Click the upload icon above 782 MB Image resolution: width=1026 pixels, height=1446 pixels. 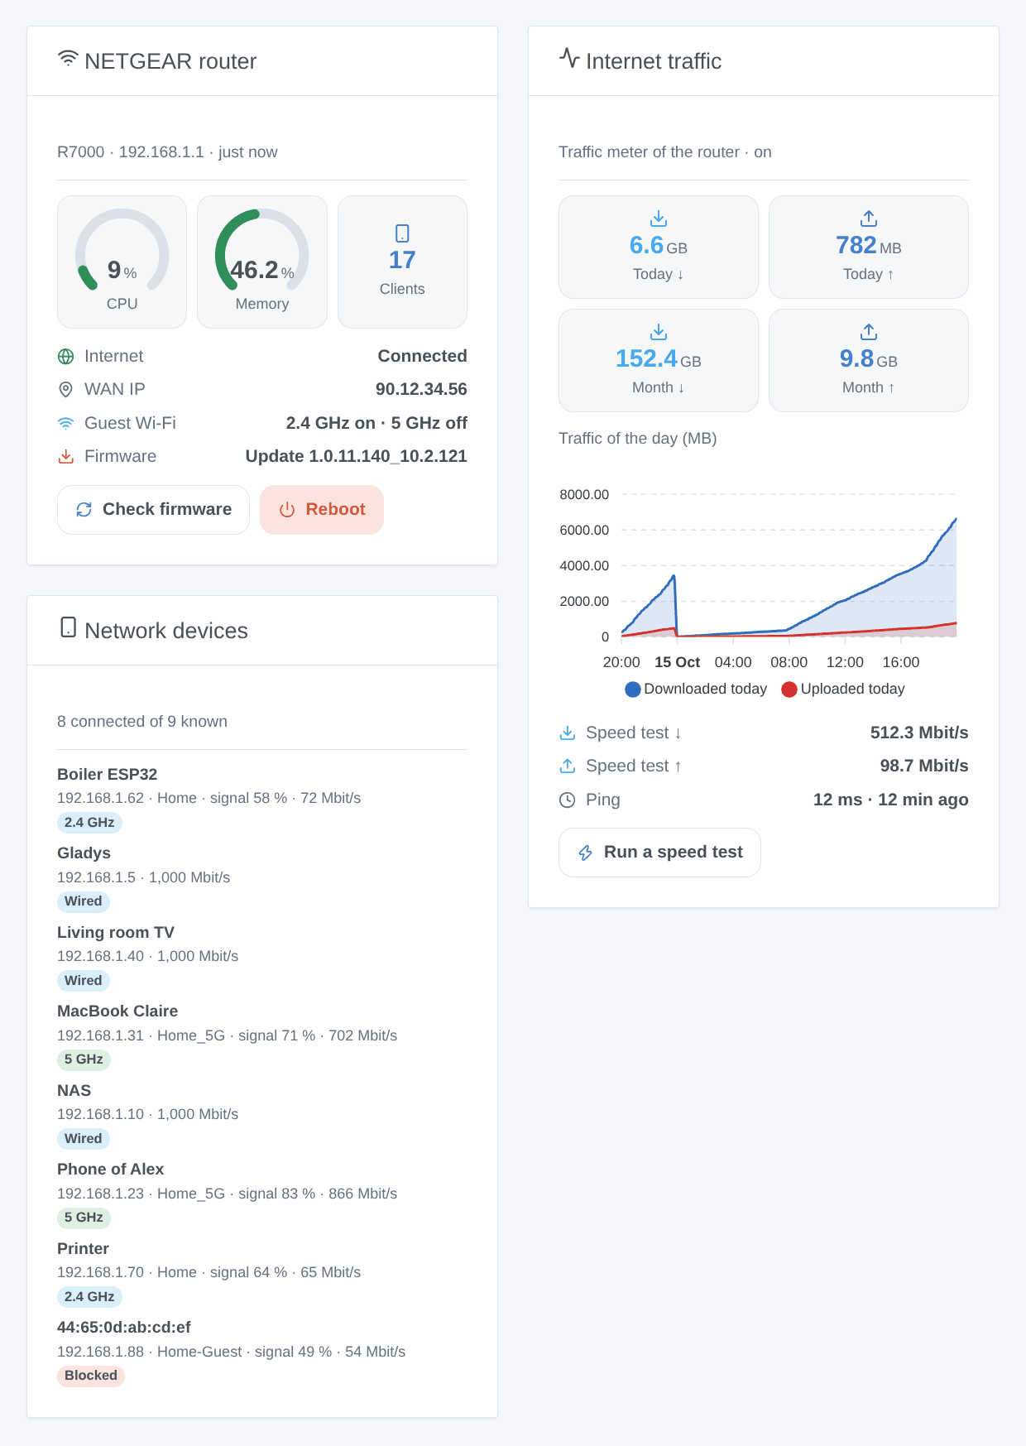[x=869, y=219]
